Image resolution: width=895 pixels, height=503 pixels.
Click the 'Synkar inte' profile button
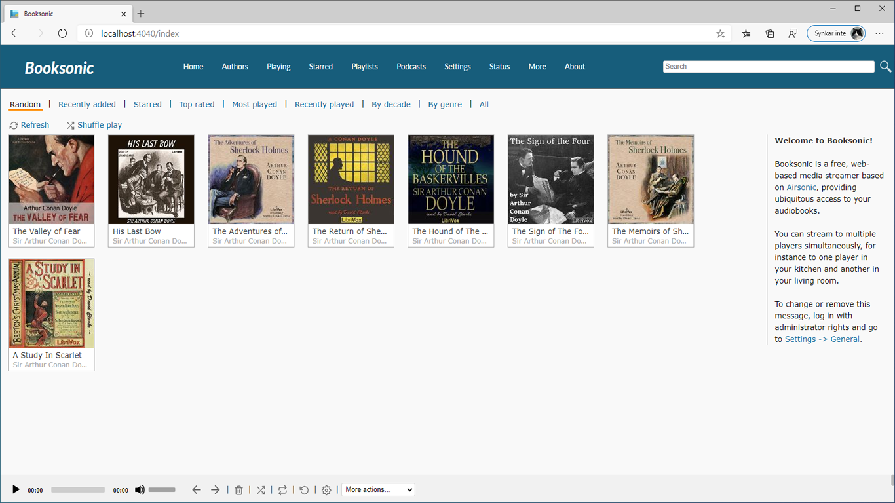tap(836, 33)
